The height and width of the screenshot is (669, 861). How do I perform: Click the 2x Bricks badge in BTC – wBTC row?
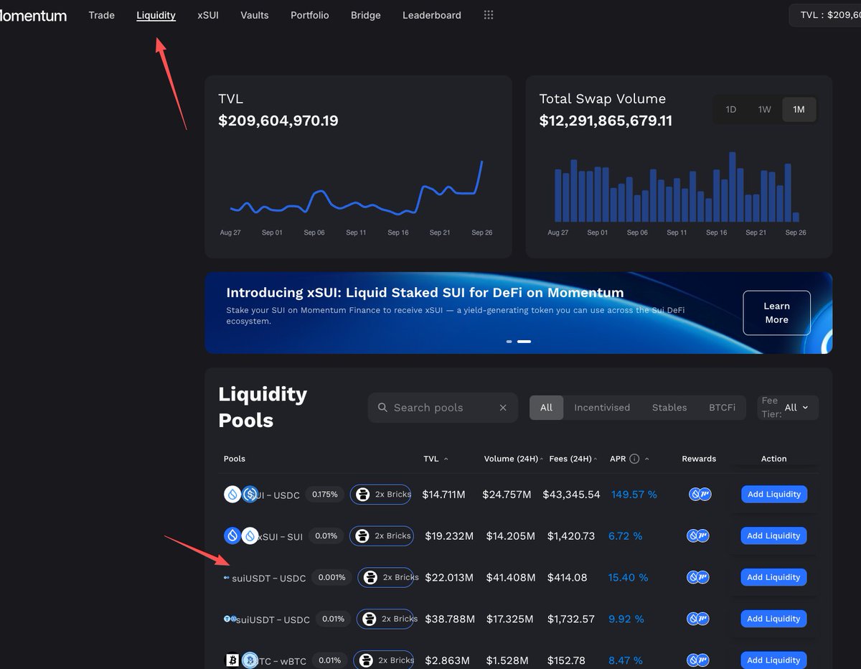click(x=384, y=660)
